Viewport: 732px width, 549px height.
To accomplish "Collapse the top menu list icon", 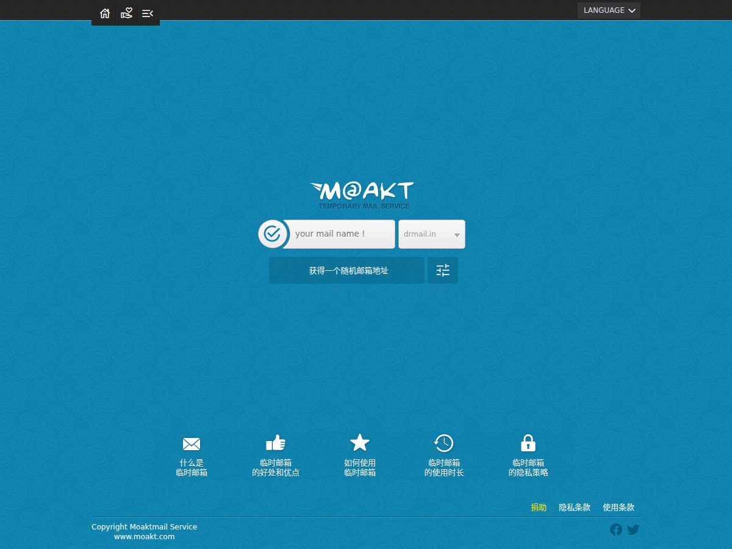I will click(148, 13).
